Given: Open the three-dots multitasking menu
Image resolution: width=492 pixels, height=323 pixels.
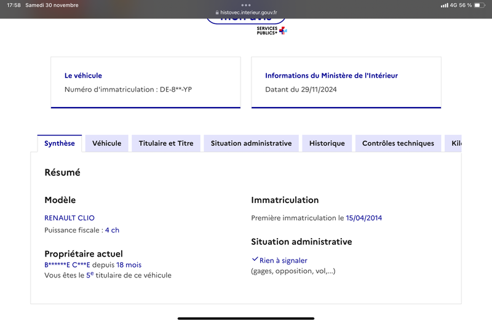Looking at the screenshot, I should click(x=246, y=5).
